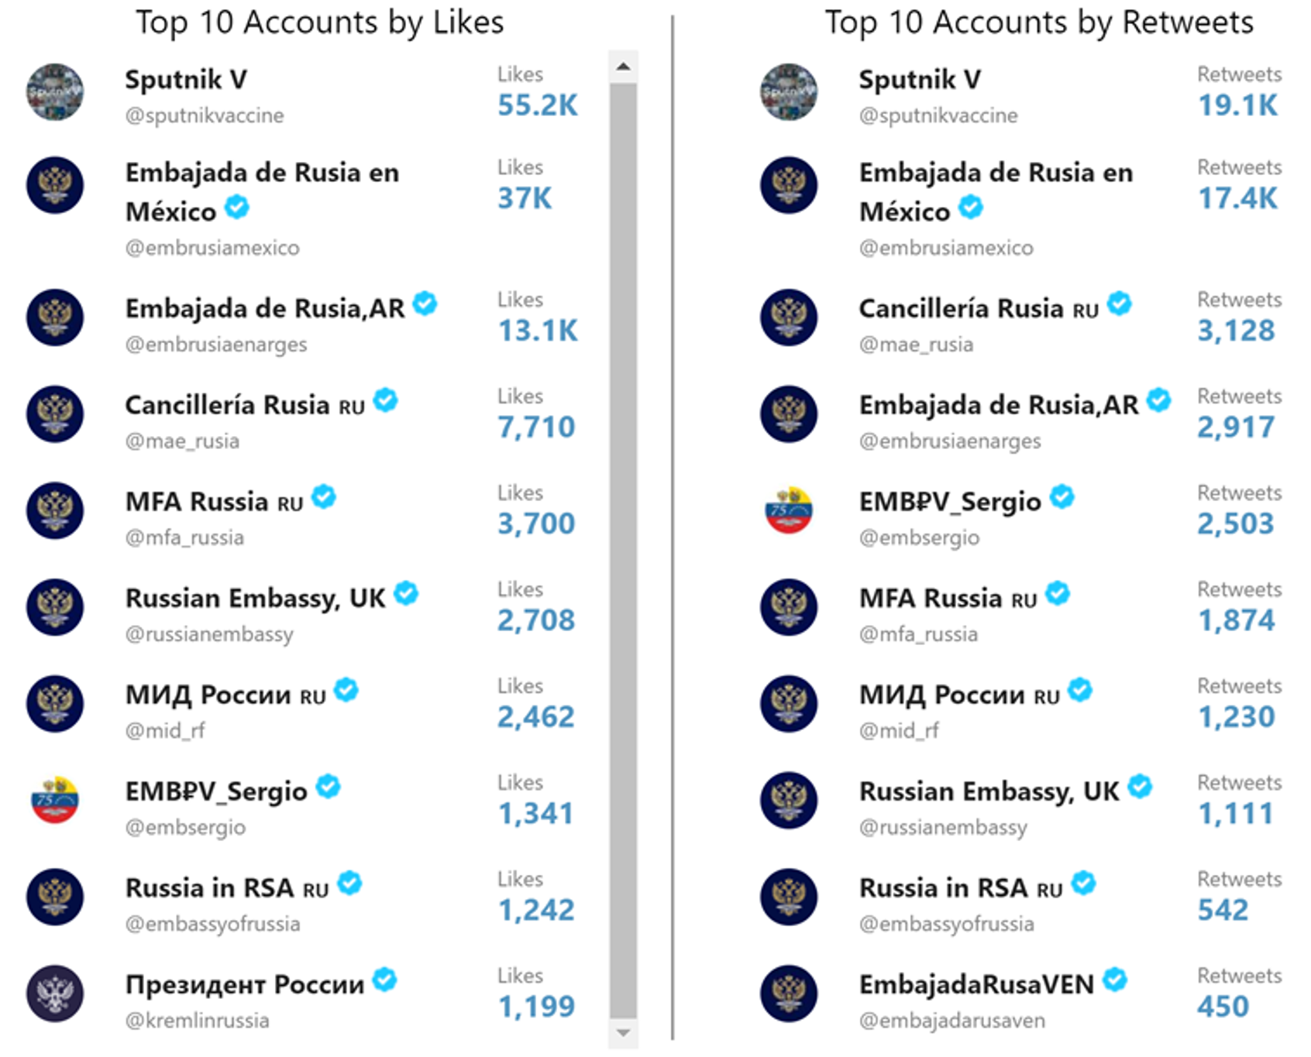Image resolution: width=1311 pixels, height=1057 pixels.
Task: Click Sputnik V avatar in Likes list
Action: coord(55,92)
